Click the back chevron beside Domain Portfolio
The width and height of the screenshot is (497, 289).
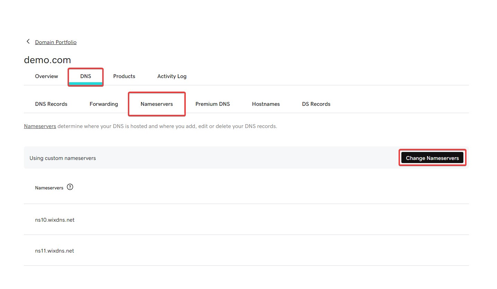coord(28,42)
